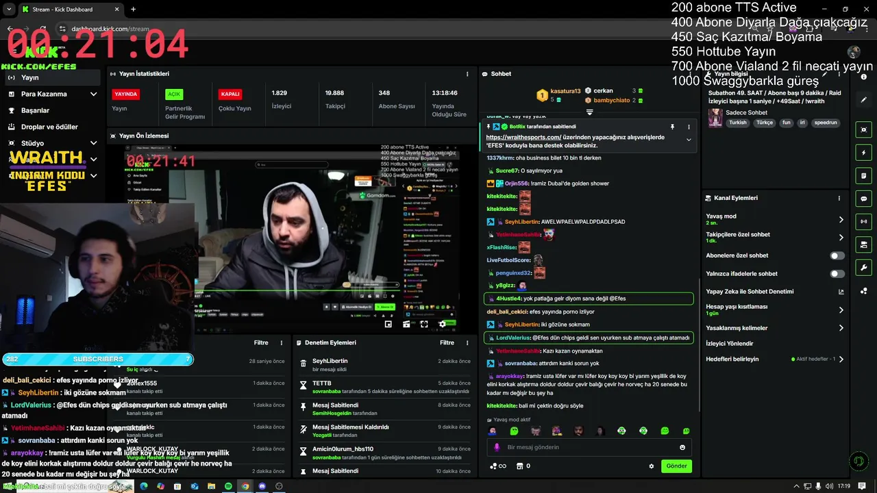The width and height of the screenshot is (877, 493).
Task: Click the stream category thumbnail image
Action: pyautogui.click(x=716, y=118)
